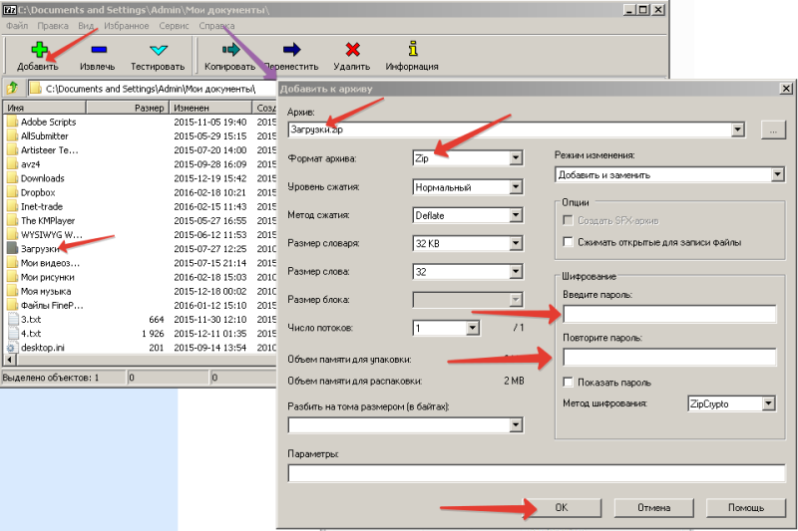Click the Введите пароль input field
The image size is (798, 531).
[x=669, y=315]
